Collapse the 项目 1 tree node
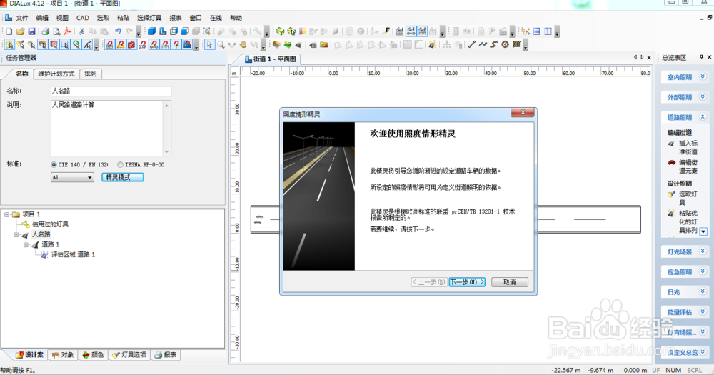This screenshot has height=375, width=714. [7, 214]
